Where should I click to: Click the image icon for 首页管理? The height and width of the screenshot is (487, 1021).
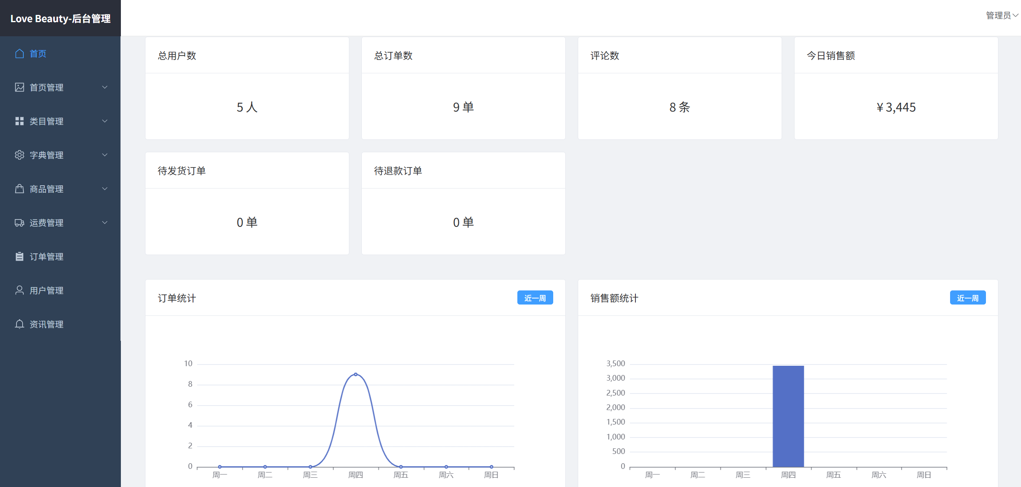coord(19,87)
